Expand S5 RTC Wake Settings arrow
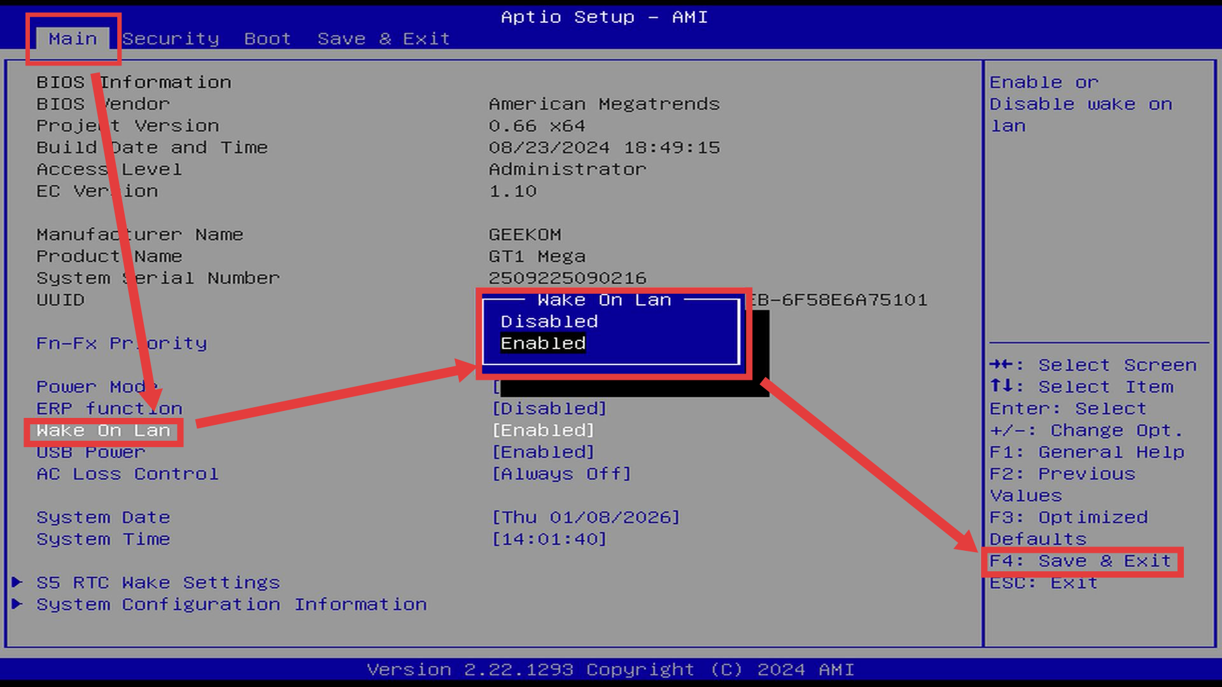 [17, 582]
